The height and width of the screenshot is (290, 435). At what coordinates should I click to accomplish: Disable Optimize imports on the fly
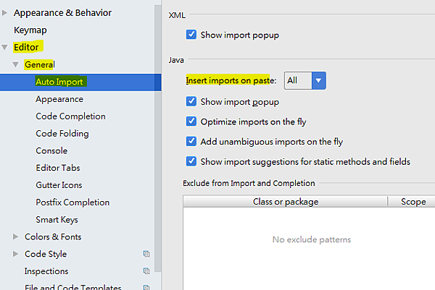coord(191,121)
